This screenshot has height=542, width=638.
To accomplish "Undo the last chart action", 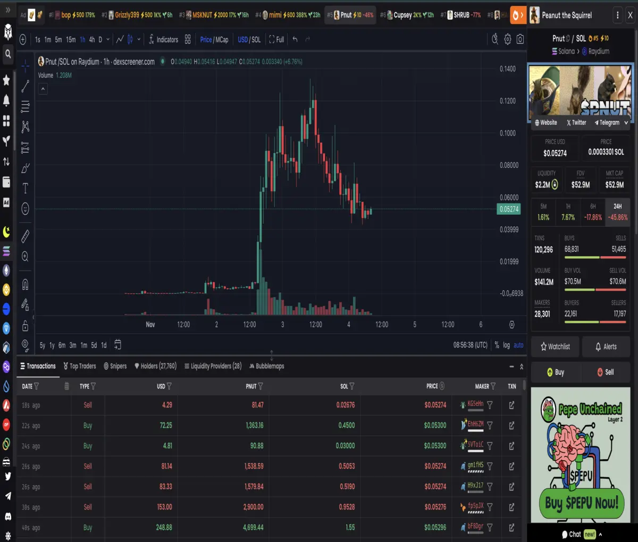I will pos(295,39).
